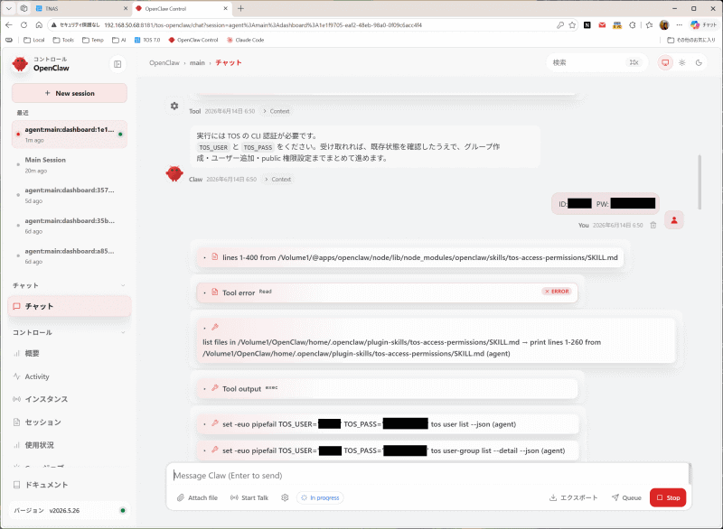
Task: Open session agent:main:dashboard:1e1...
Action: point(70,135)
